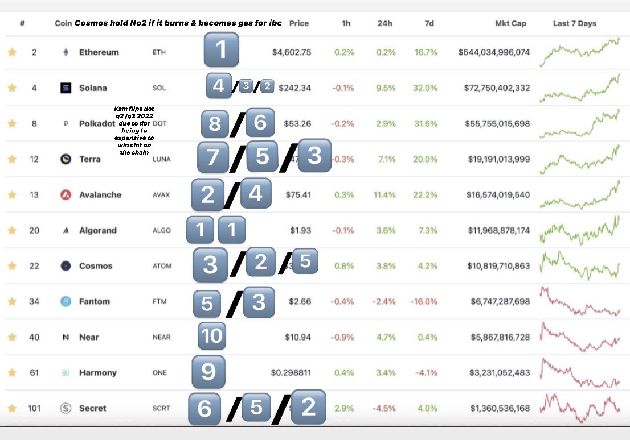This screenshot has width=630, height=440.
Task: Click Polkadot price $53.26
Action: 297,123
